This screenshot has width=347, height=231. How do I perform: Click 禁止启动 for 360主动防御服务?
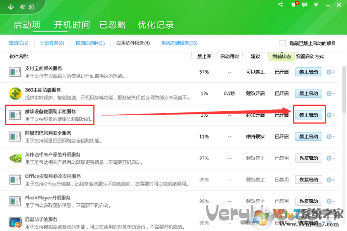tap(308, 93)
